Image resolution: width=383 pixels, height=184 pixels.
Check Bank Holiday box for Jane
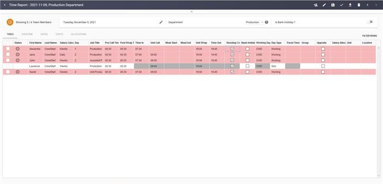point(248,54)
